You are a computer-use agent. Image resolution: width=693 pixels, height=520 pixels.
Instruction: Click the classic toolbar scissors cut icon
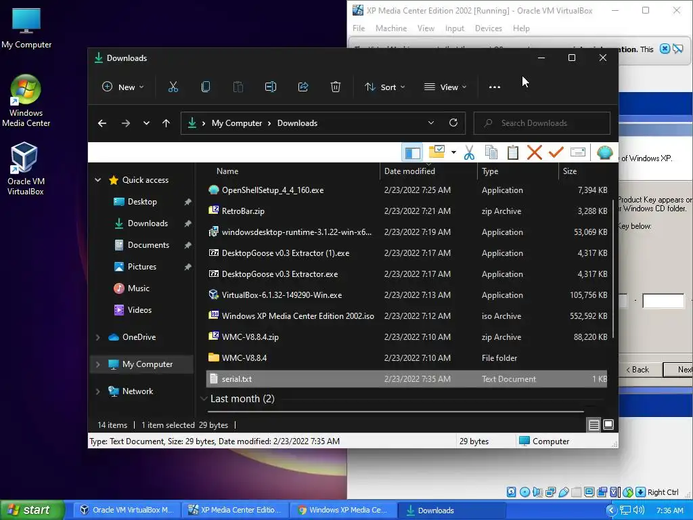[x=469, y=152]
